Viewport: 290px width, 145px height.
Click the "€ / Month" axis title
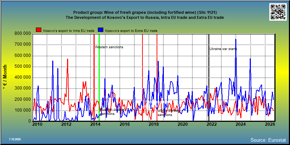point(5,78)
